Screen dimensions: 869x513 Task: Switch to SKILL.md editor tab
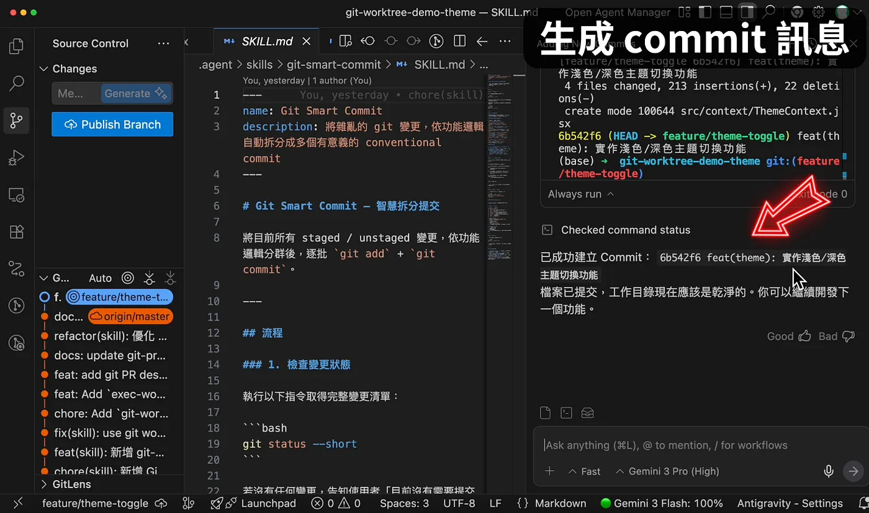click(x=267, y=42)
